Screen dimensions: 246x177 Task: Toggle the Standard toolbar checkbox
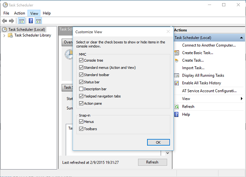(x=81, y=75)
